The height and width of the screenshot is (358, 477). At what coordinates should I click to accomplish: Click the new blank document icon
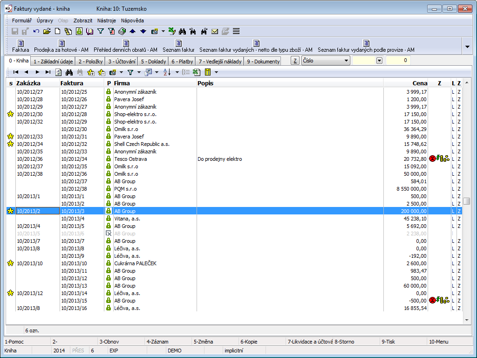(58, 31)
